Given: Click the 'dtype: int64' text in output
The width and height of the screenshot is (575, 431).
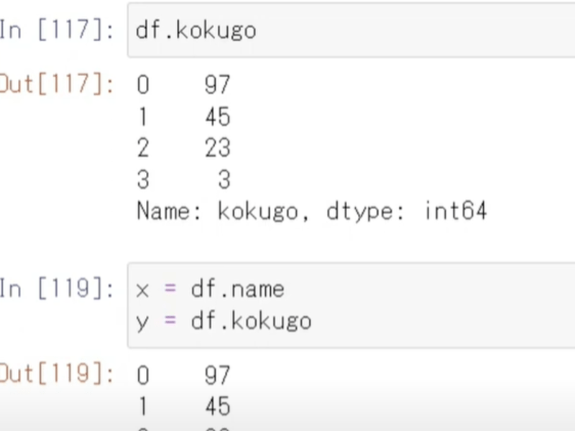Looking at the screenshot, I should (x=406, y=211).
